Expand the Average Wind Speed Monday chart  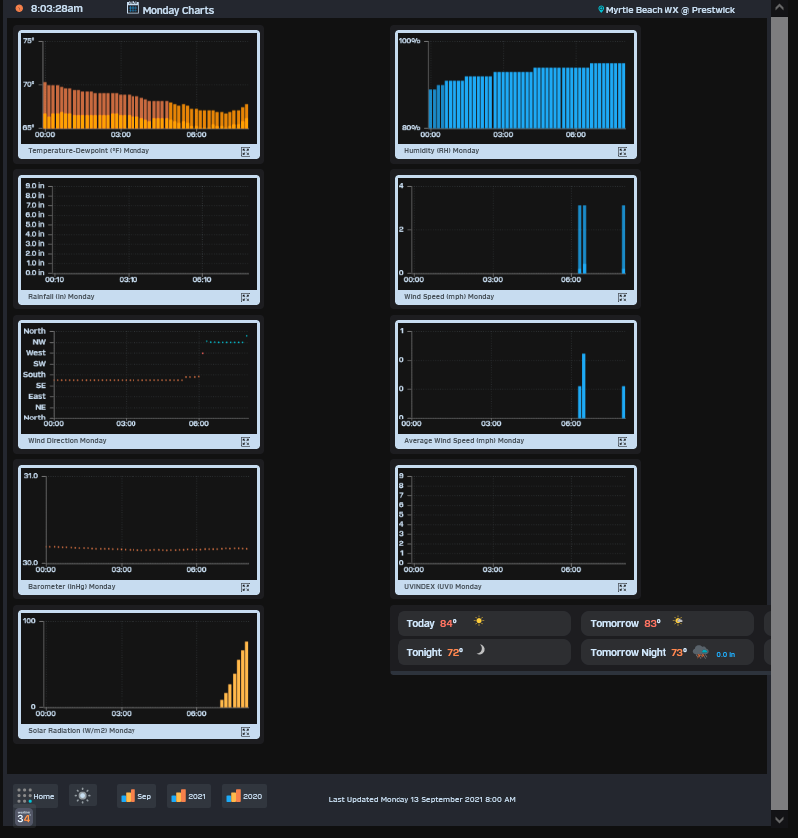(x=622, y=442)
